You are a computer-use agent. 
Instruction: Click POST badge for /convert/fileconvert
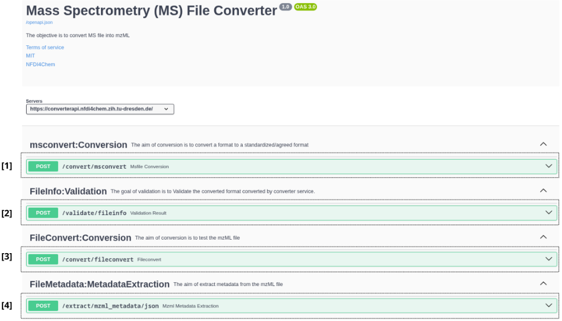coord(43,259)
